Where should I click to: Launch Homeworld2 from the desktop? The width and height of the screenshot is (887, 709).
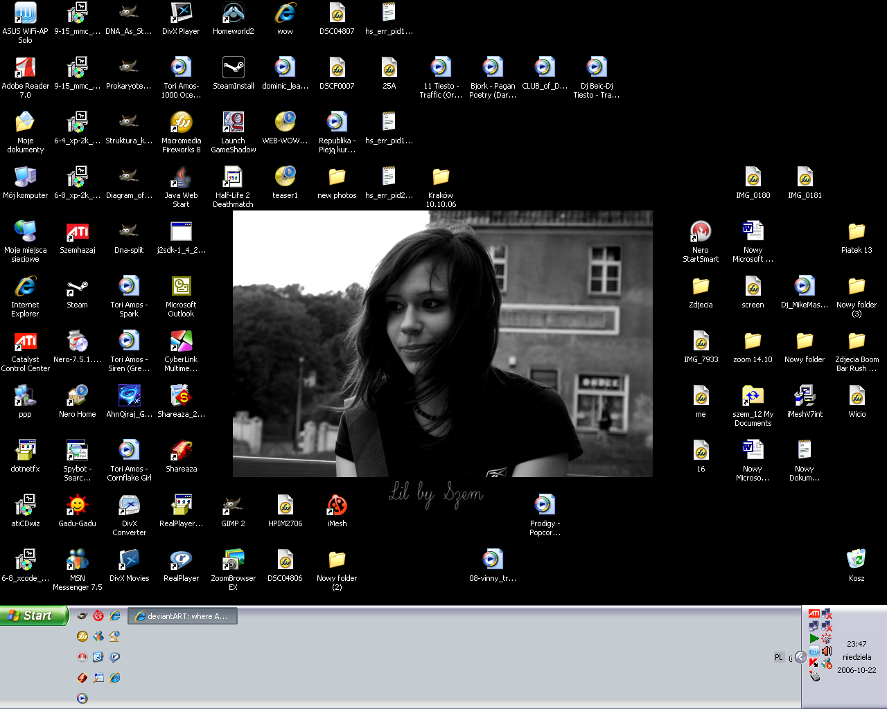[x=233, y=18]
